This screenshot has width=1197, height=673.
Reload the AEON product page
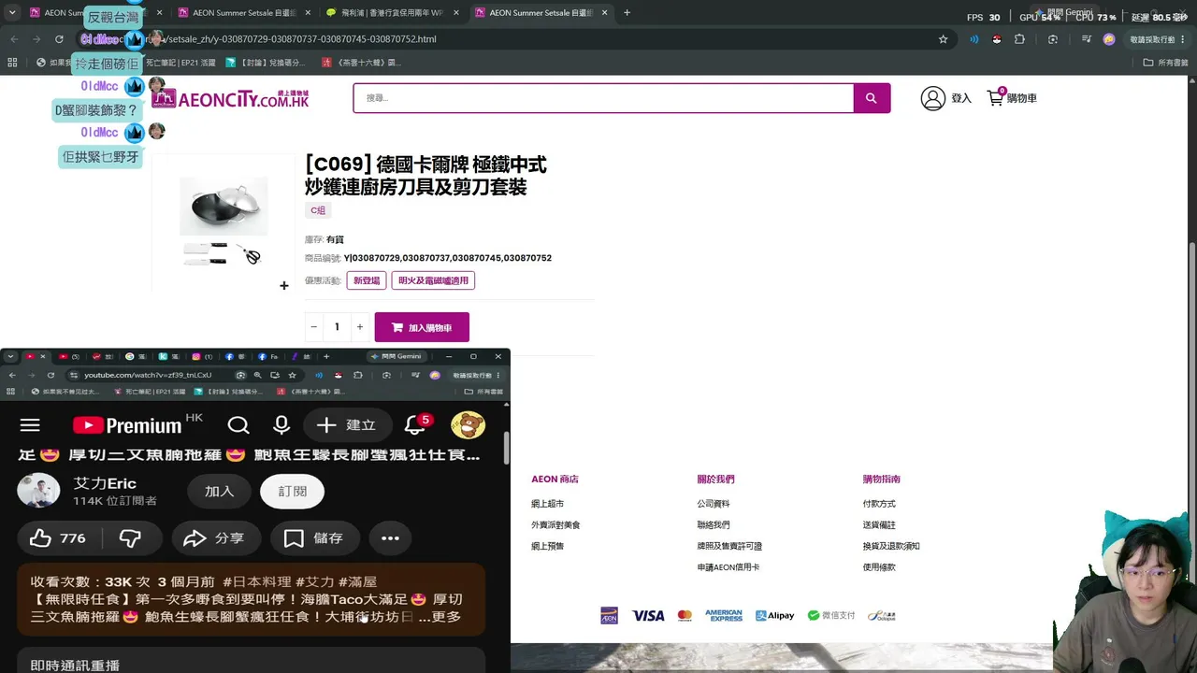pos(59,39)
